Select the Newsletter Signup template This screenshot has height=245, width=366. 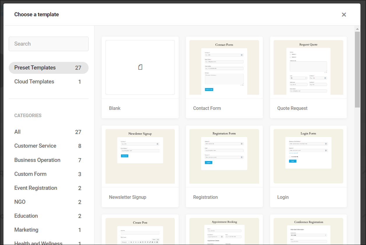140,166
